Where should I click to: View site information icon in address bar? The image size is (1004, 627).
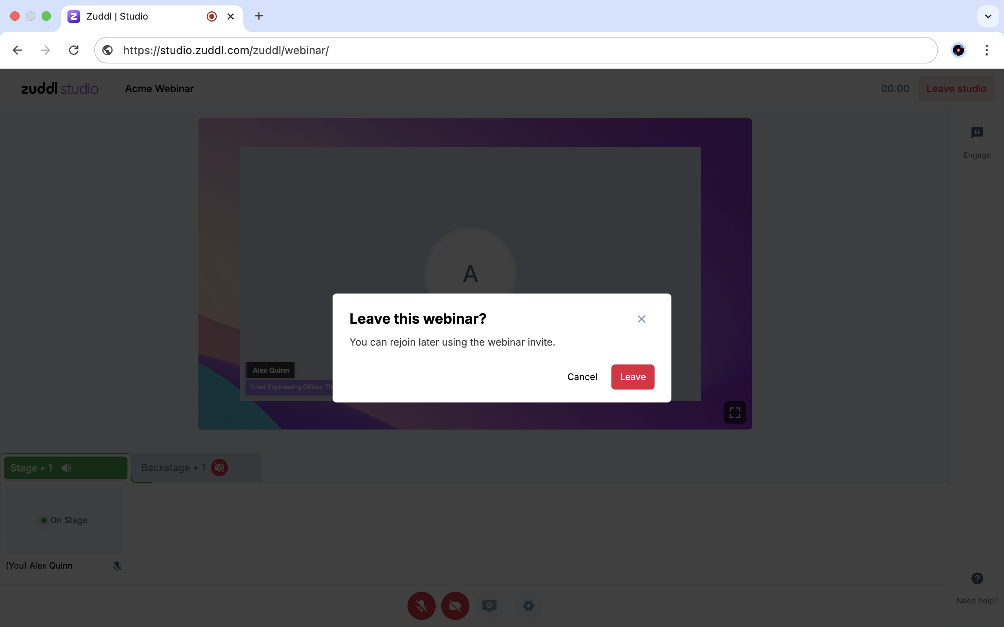point(107,50)
